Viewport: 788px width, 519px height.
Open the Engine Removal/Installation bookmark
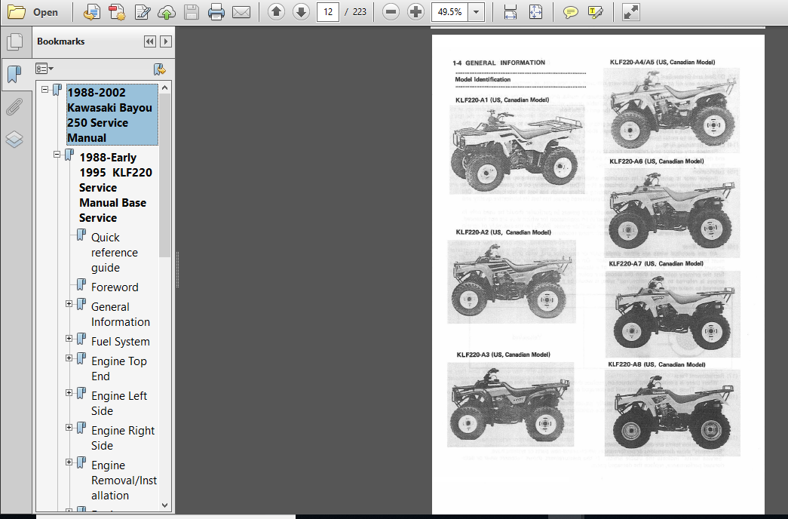[x=124, y=481]
